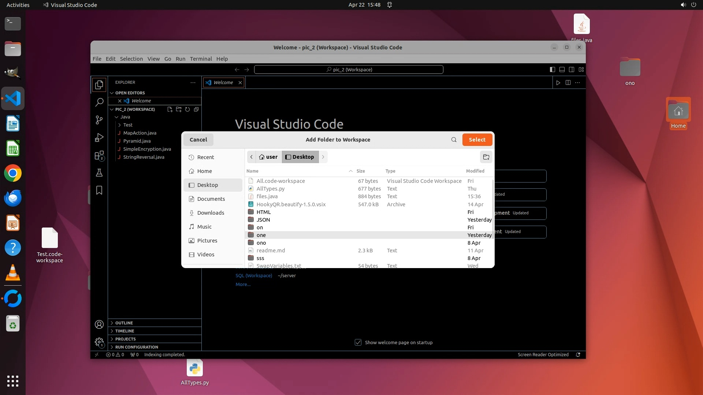The width and height of the screenshot is (703, 395).
Task: Cancel the Add Folder dialog
Action: coord(198,140)
